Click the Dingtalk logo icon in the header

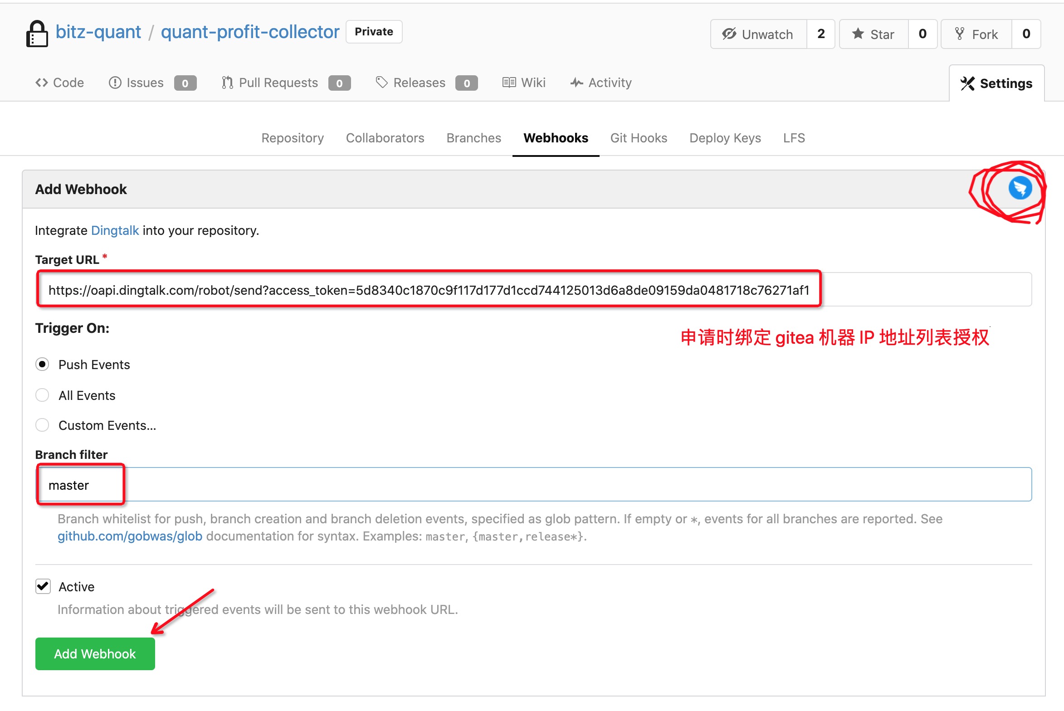(1020, 188)
